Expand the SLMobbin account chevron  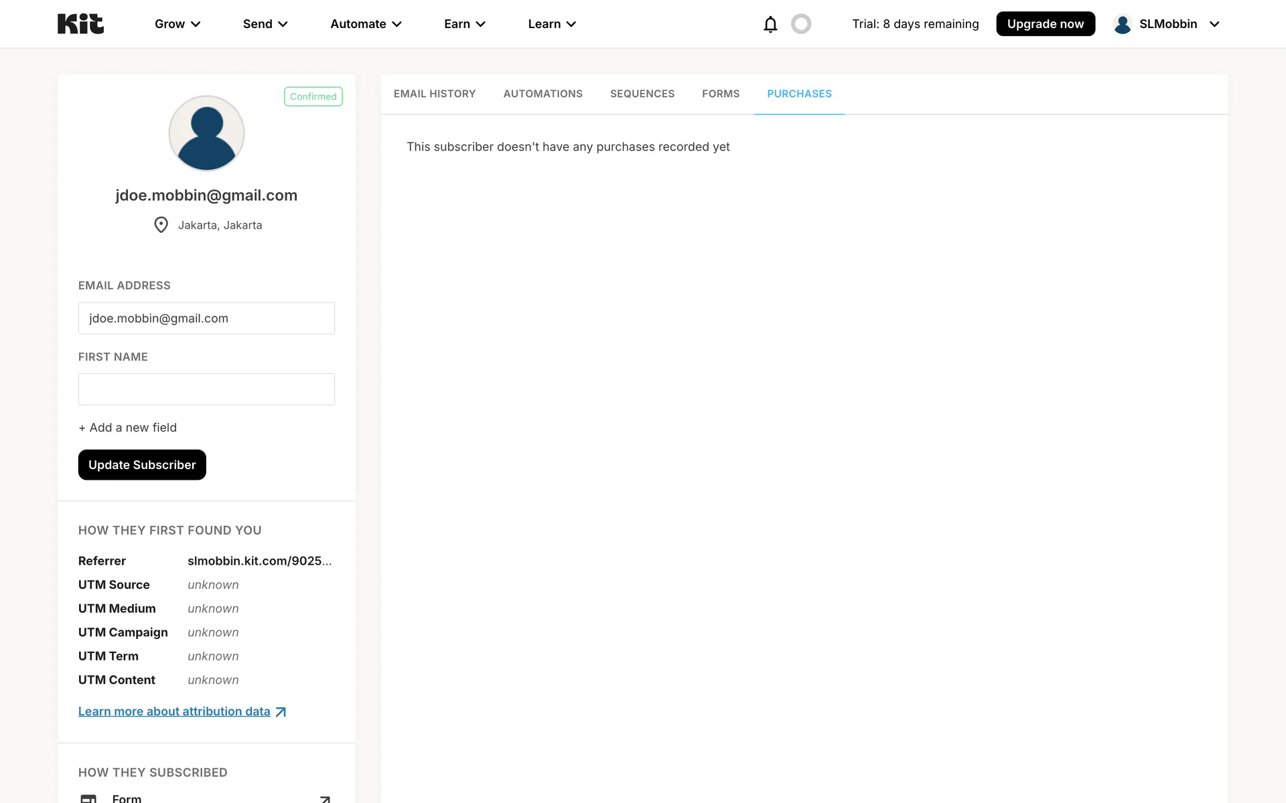coord(1214,24)
